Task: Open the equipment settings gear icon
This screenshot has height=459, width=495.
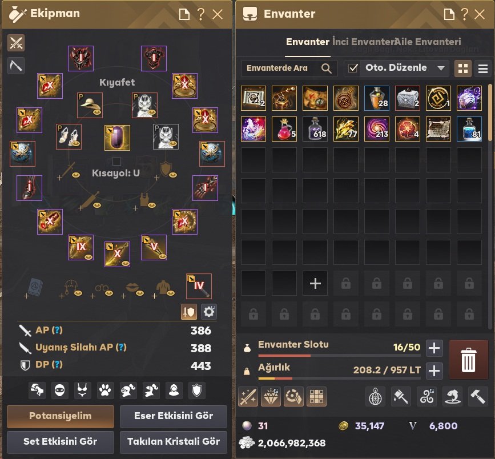Action: [208, 312]
